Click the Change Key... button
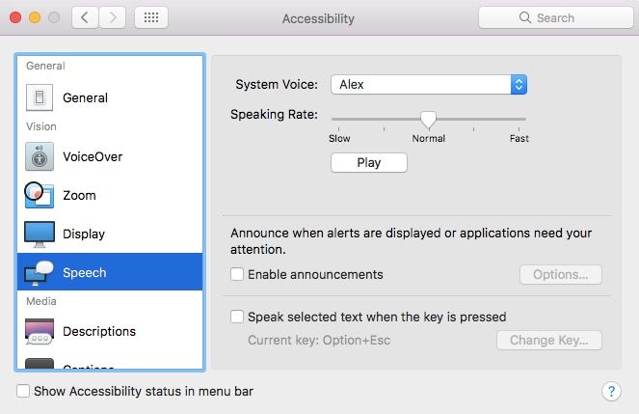The width and height of the screenshot is (639, 414). pyautogui.click(x=549, y=340)
